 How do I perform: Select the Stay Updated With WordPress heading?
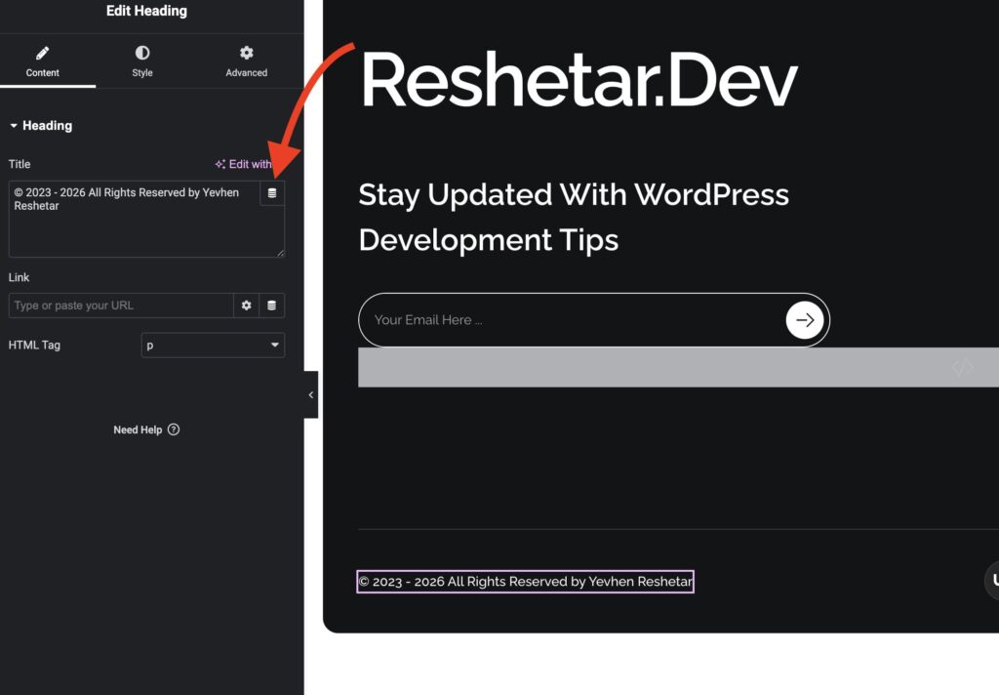[574, 217]
